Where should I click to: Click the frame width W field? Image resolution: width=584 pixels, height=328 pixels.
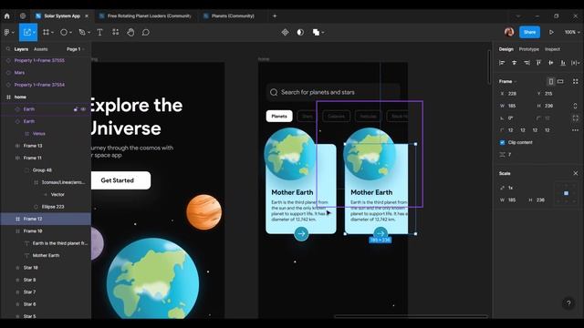516,106
